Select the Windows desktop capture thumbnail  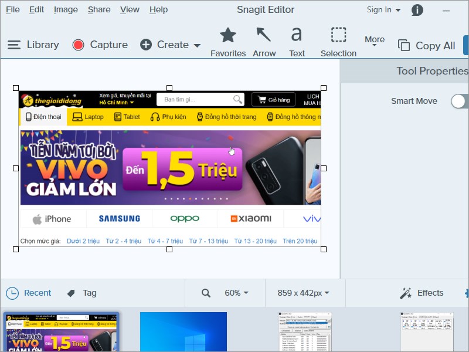[x=183, y=332]
